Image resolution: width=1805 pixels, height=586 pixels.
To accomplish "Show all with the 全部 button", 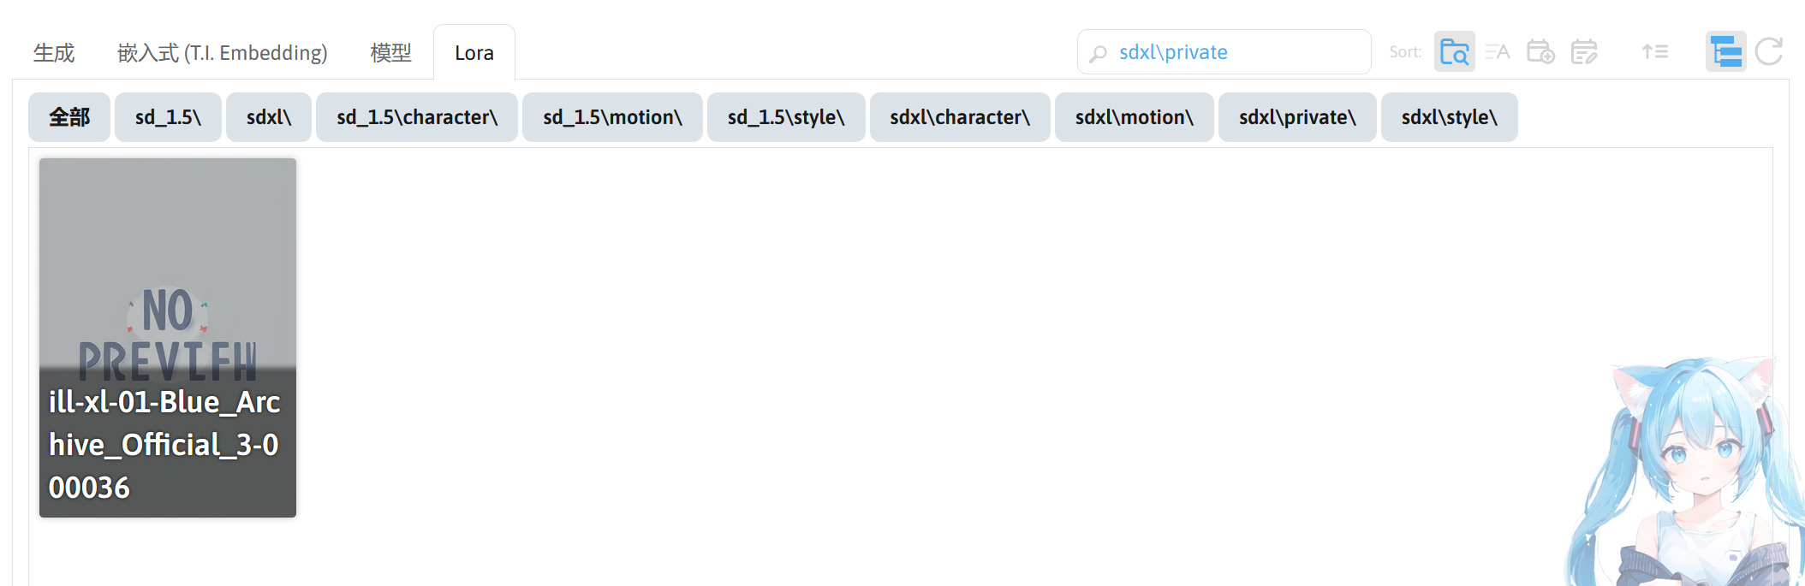I will 69,117.
